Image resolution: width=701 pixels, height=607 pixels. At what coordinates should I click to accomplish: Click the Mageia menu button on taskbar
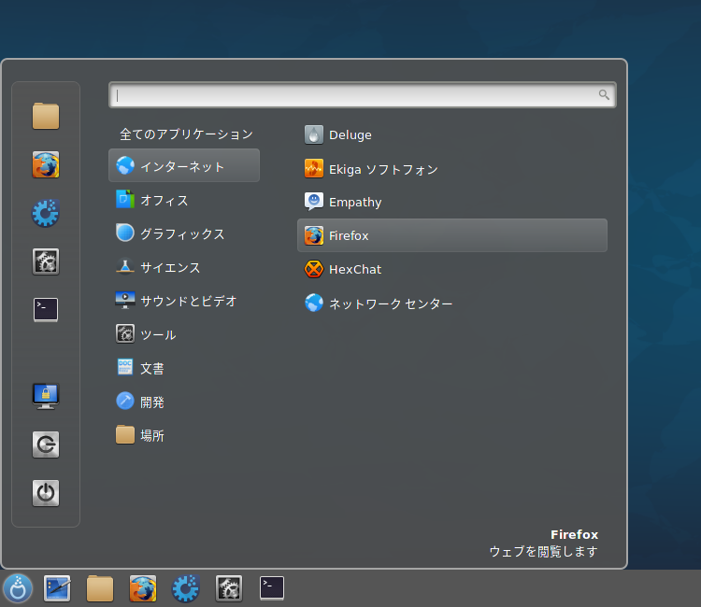pyautogui.click(x=18, y=588)
